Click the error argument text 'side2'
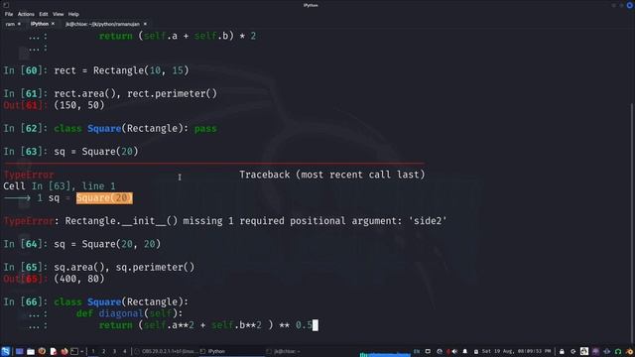This screenshot has height=357, width=635. 428,221
